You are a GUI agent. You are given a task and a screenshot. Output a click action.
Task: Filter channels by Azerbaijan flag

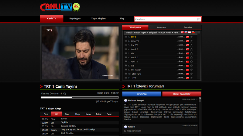(x=186, y=32)
